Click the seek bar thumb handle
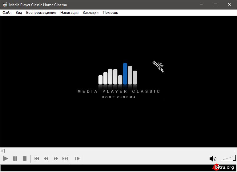Image resolution: width=237 pixels, height=172 pixels. coord(3,150)
